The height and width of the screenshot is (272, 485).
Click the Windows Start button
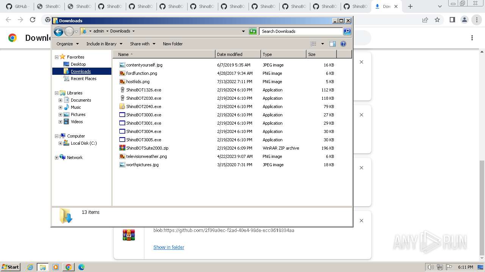10,267
